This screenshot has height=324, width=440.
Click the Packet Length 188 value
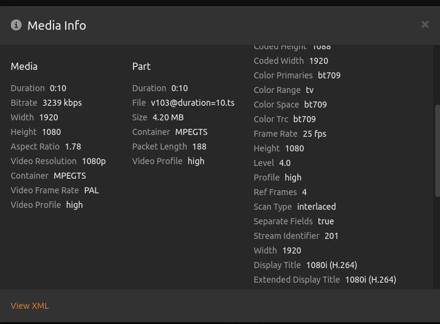[x=199, y=146]
